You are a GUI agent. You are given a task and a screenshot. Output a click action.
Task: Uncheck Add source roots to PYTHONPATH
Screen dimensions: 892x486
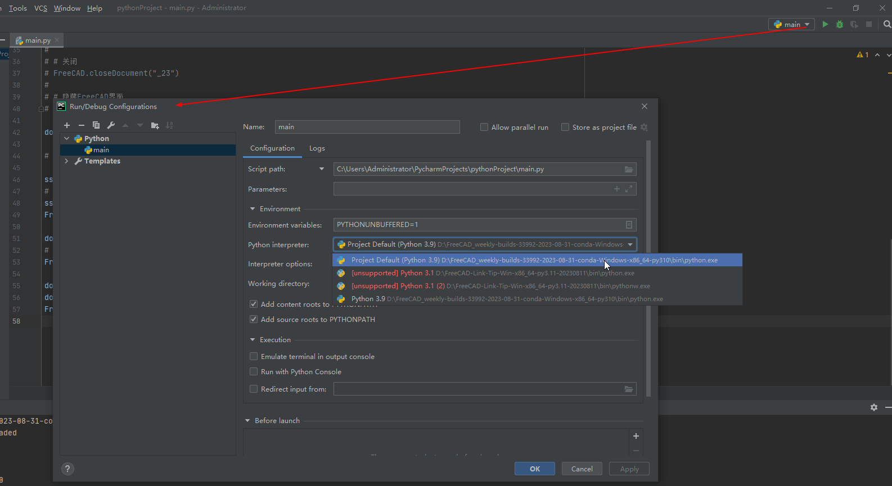(254, 319)
